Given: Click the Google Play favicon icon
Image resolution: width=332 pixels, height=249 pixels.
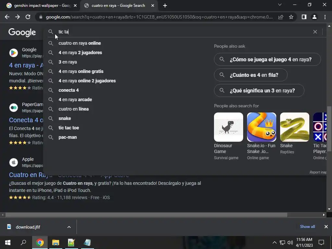Looking at the screenshot, I should coord(14,53).
